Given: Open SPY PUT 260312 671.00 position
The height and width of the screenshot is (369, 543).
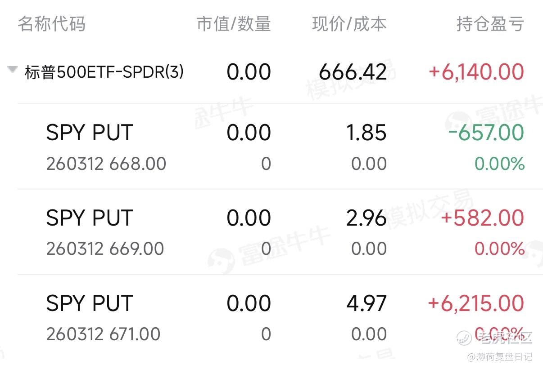Looking at the screenshot, I should tap(271, 317).
